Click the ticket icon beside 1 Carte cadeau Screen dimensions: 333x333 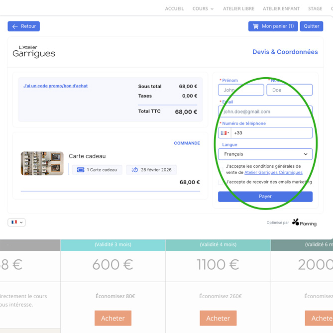(81, 170)
